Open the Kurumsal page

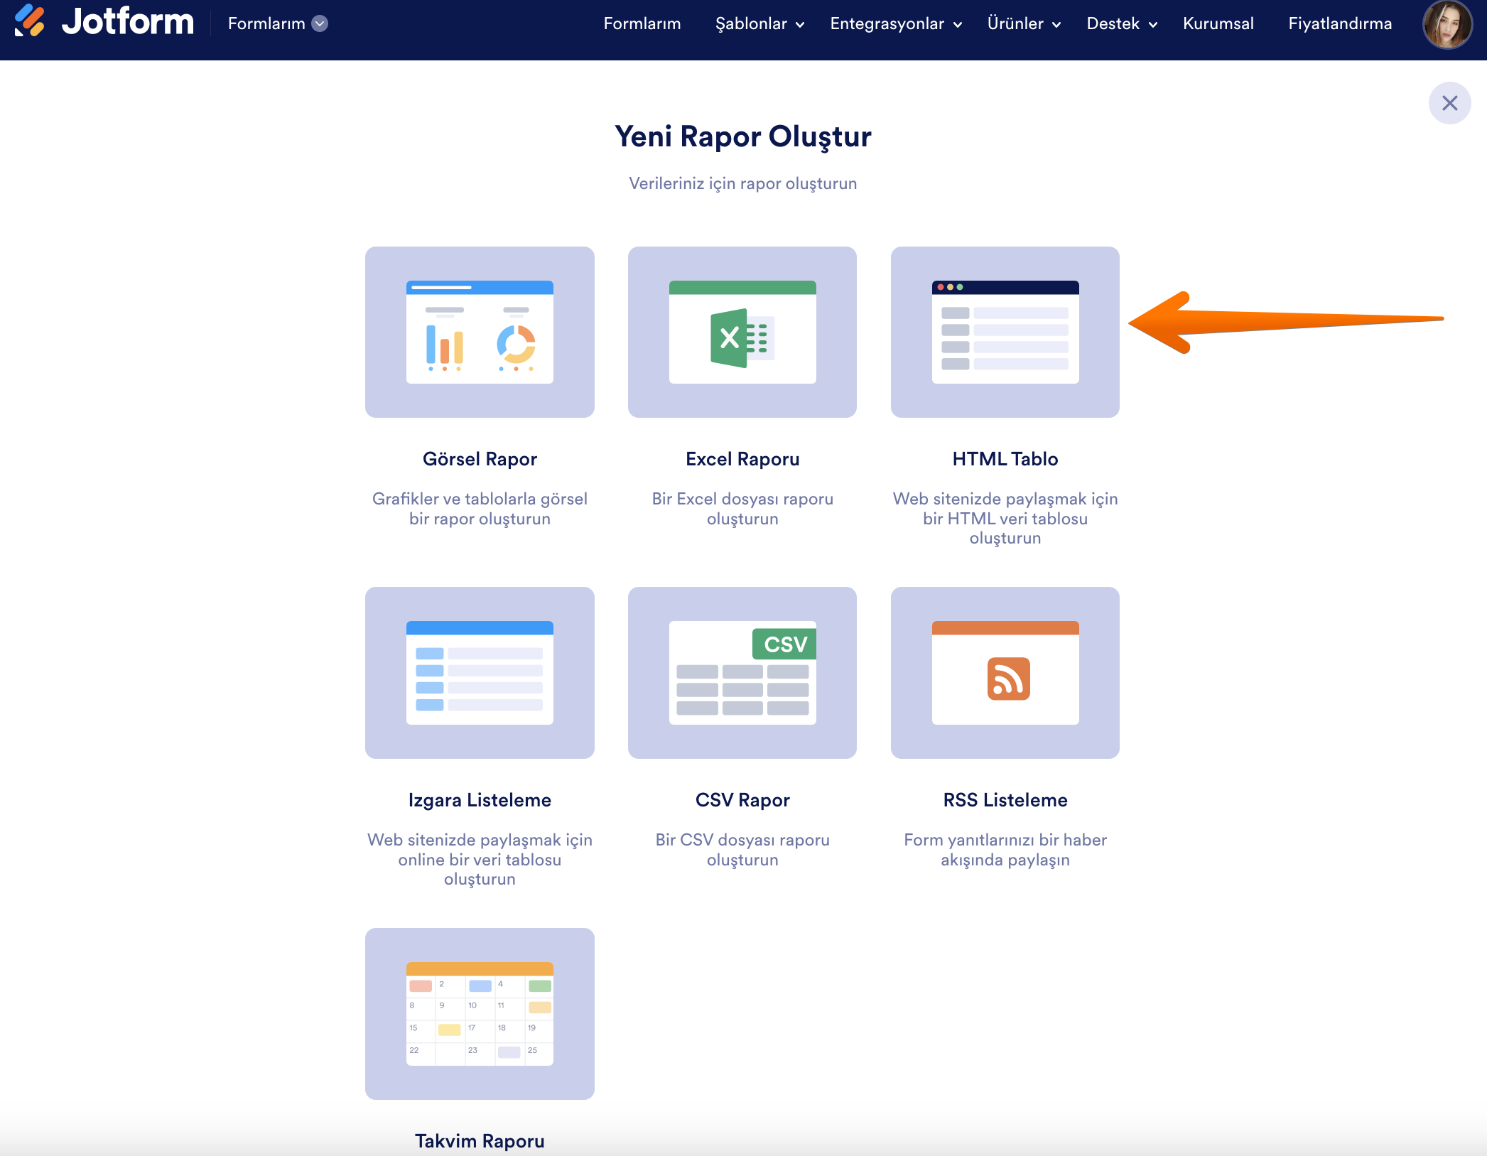click(1218, 23)
